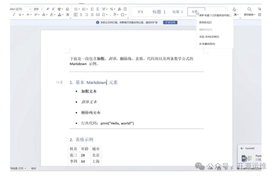Click the Increase Font Size icon
The width and height of the screenshot is (275, 177).
coord(48,9)
